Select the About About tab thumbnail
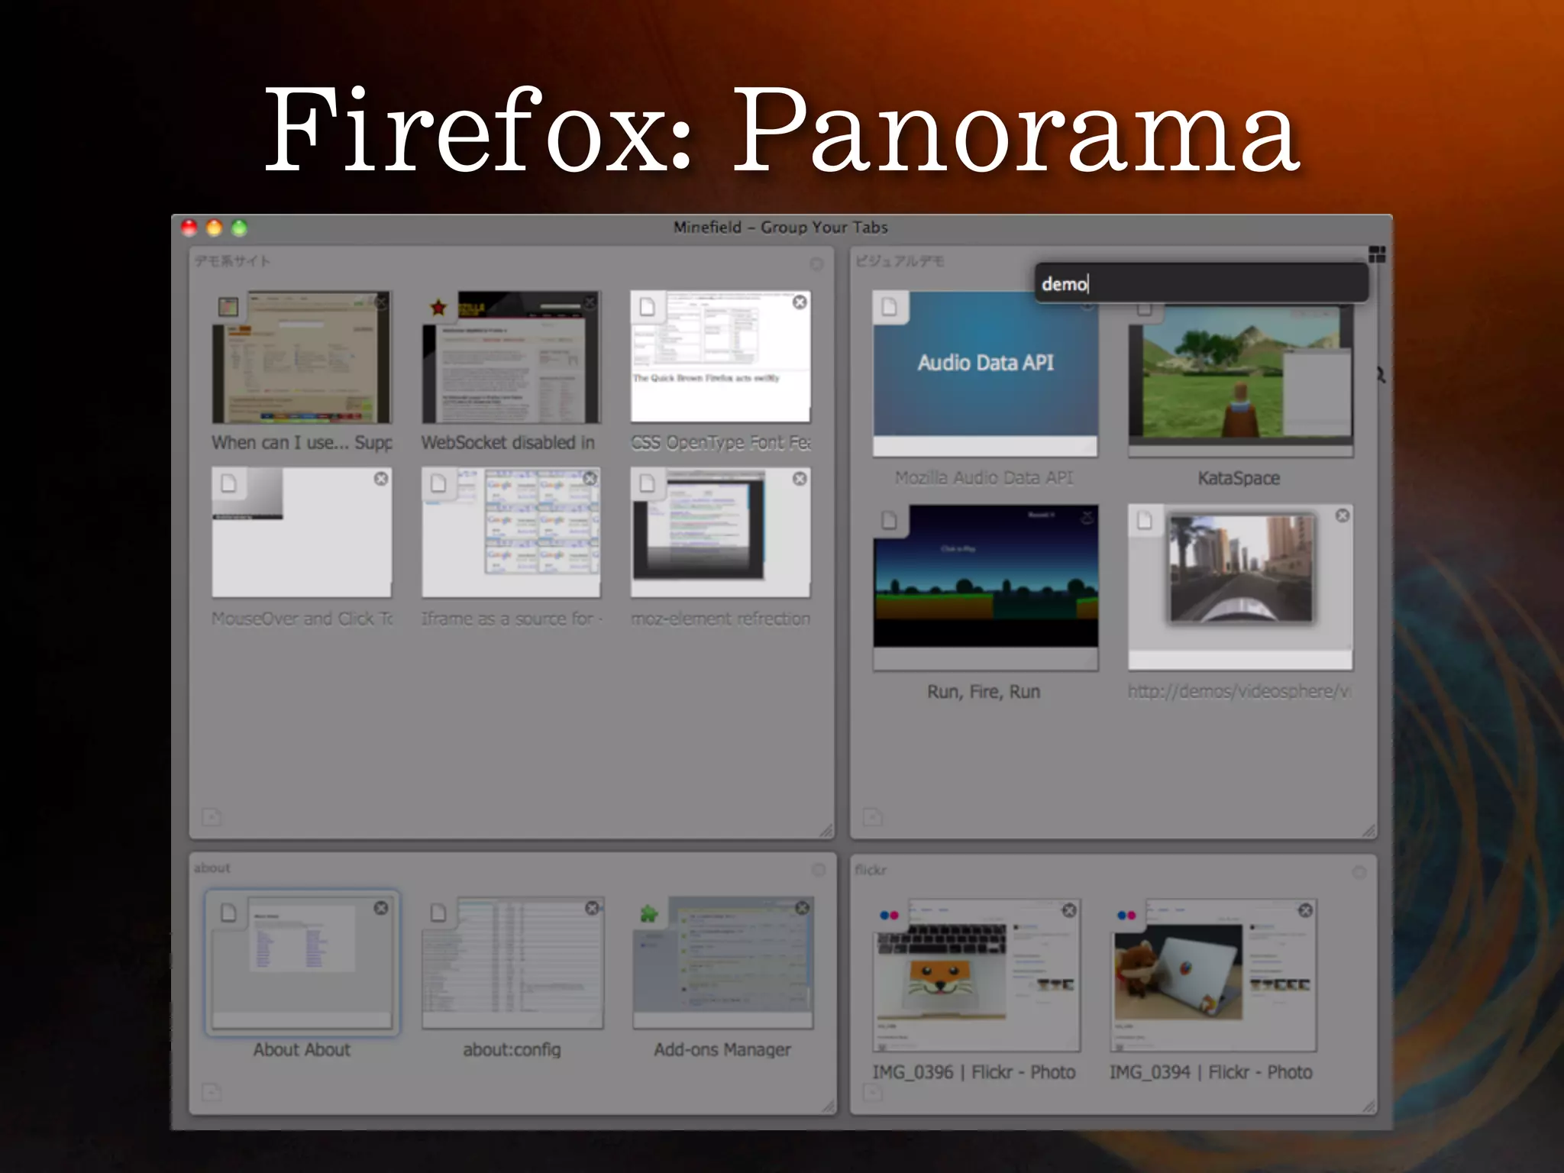 (x=302, y=962)
